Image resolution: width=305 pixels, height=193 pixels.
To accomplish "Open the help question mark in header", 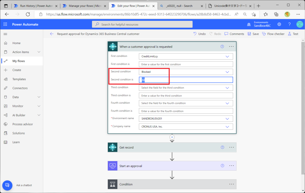I will 289,24.
